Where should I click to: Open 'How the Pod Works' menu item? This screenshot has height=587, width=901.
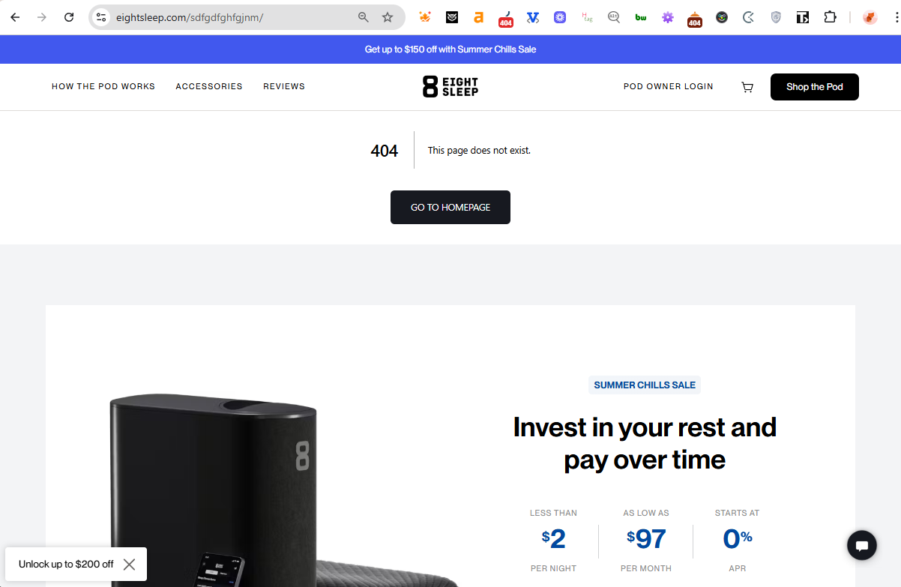[x=103, y=87]
